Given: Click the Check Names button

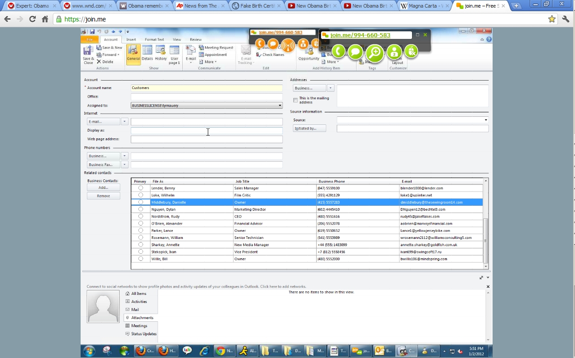Looking at the screenshot, I should pyautogui.click(x=270, y=55).
